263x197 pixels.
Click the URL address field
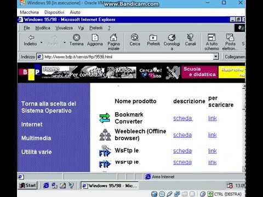[125, 57]
